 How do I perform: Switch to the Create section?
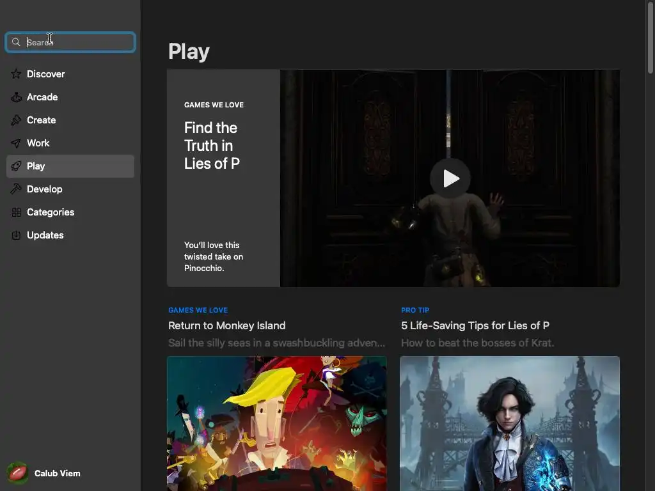click(x=70, y=120)
